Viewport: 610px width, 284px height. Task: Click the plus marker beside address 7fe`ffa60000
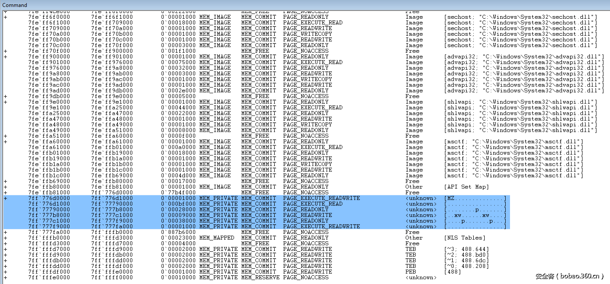click(5, 142)
